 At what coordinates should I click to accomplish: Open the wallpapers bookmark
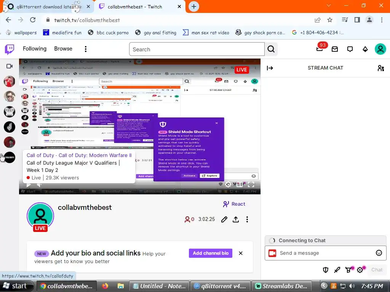coord(21,33)
